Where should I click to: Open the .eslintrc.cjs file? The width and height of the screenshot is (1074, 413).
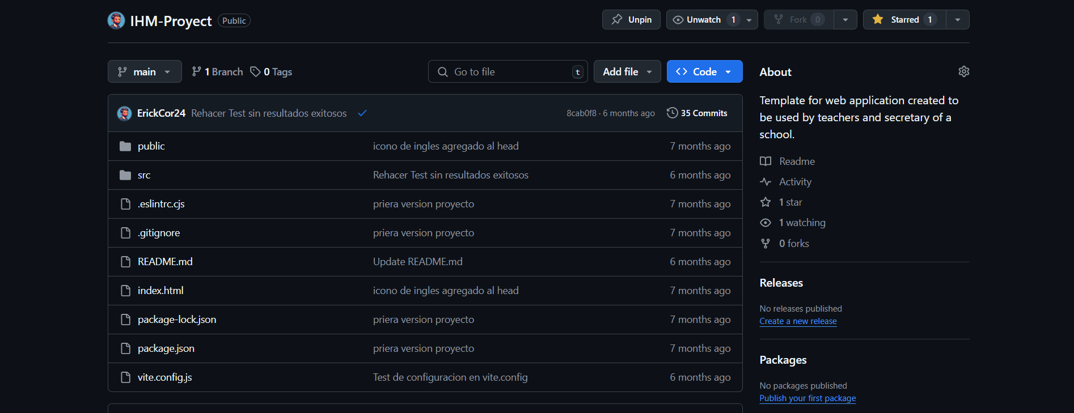click(x=161, y=204)
